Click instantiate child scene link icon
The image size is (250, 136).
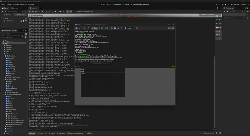5,12
